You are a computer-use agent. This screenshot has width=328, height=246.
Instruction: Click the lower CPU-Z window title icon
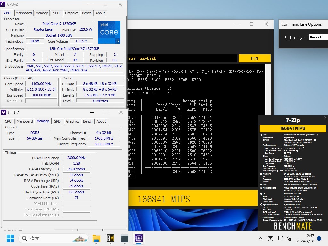tap(4, 112)
